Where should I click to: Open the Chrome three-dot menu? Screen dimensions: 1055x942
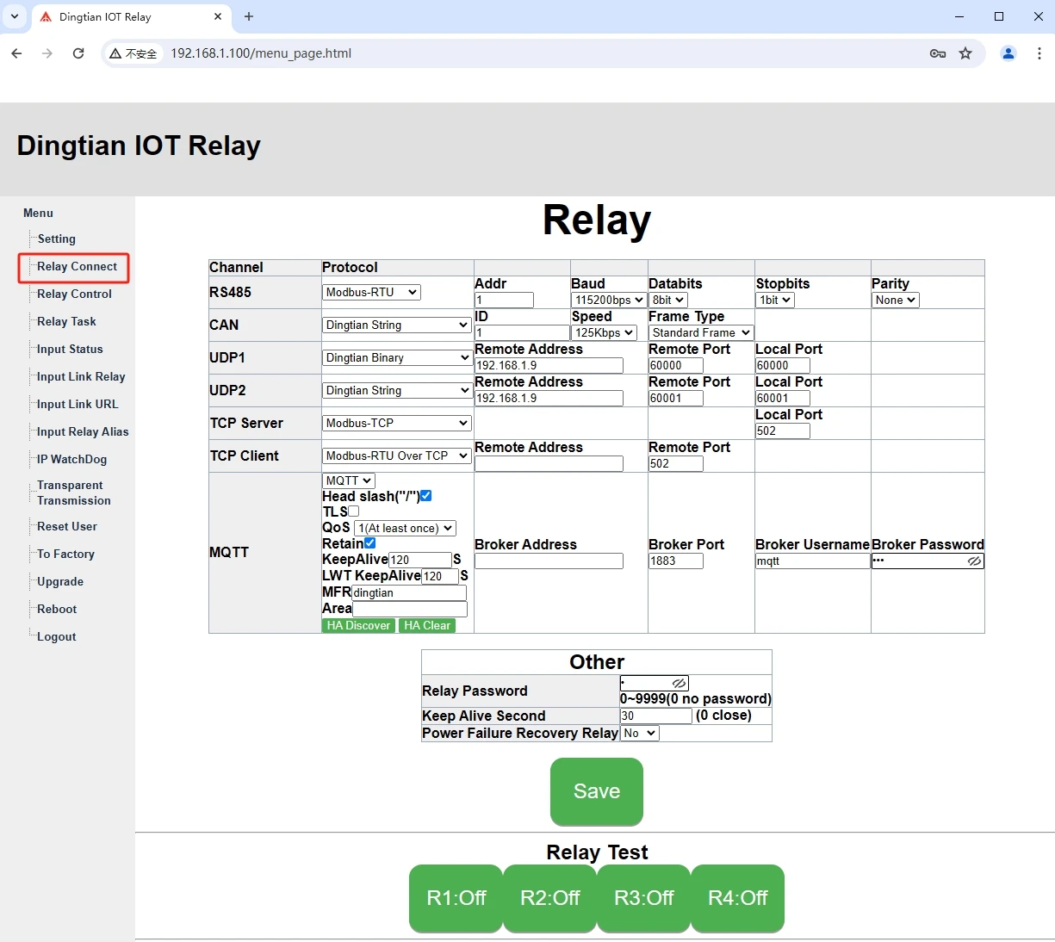(x=1039, y=53)
